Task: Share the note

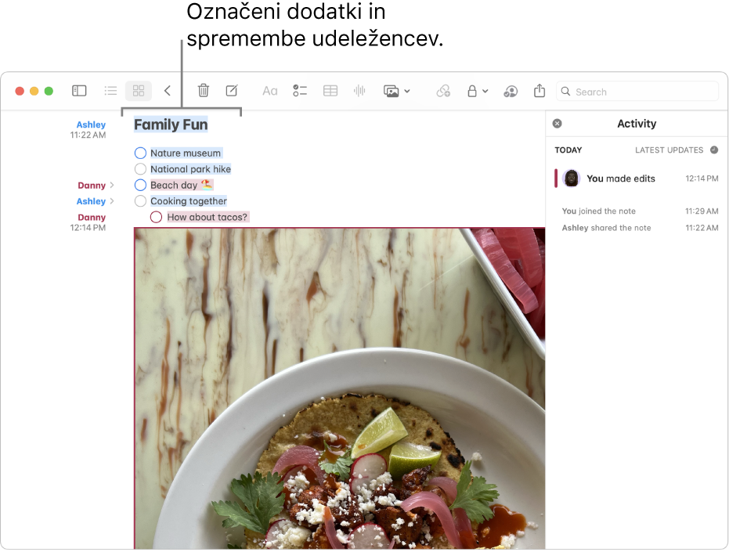Action: click(x=540, y=90)
